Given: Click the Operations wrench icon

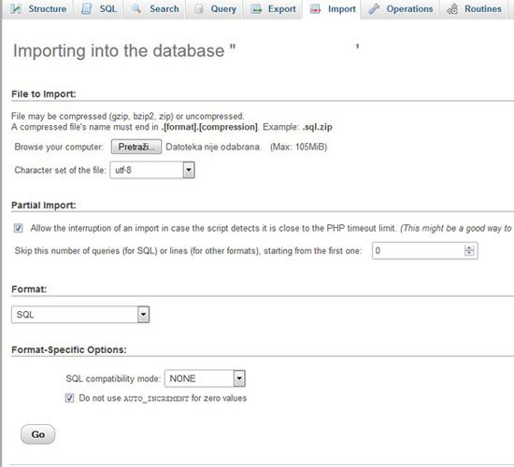Looking at the screenshot, I should tap(374, 8).
